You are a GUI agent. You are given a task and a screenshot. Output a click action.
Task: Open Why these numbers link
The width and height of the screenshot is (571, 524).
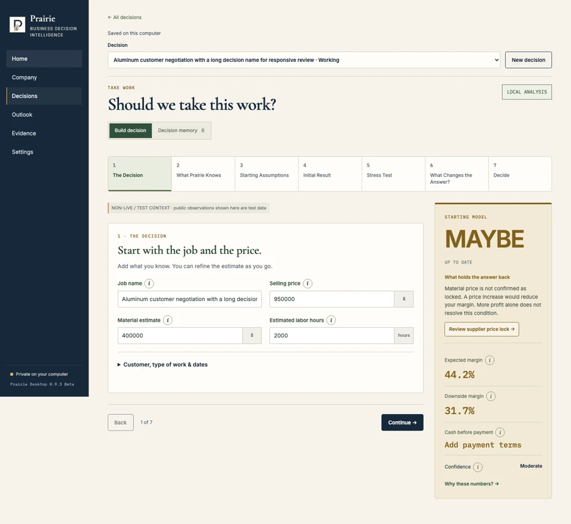[x=472, y=484]
